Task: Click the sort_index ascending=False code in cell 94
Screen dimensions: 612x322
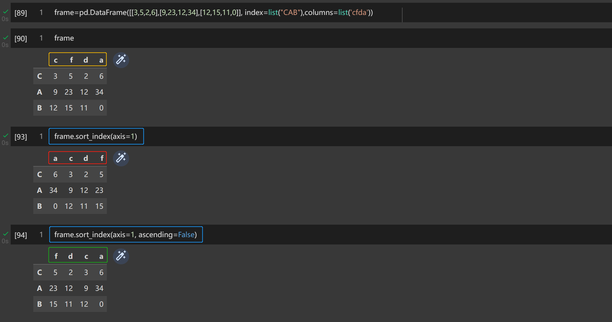Action: (125, 235)
